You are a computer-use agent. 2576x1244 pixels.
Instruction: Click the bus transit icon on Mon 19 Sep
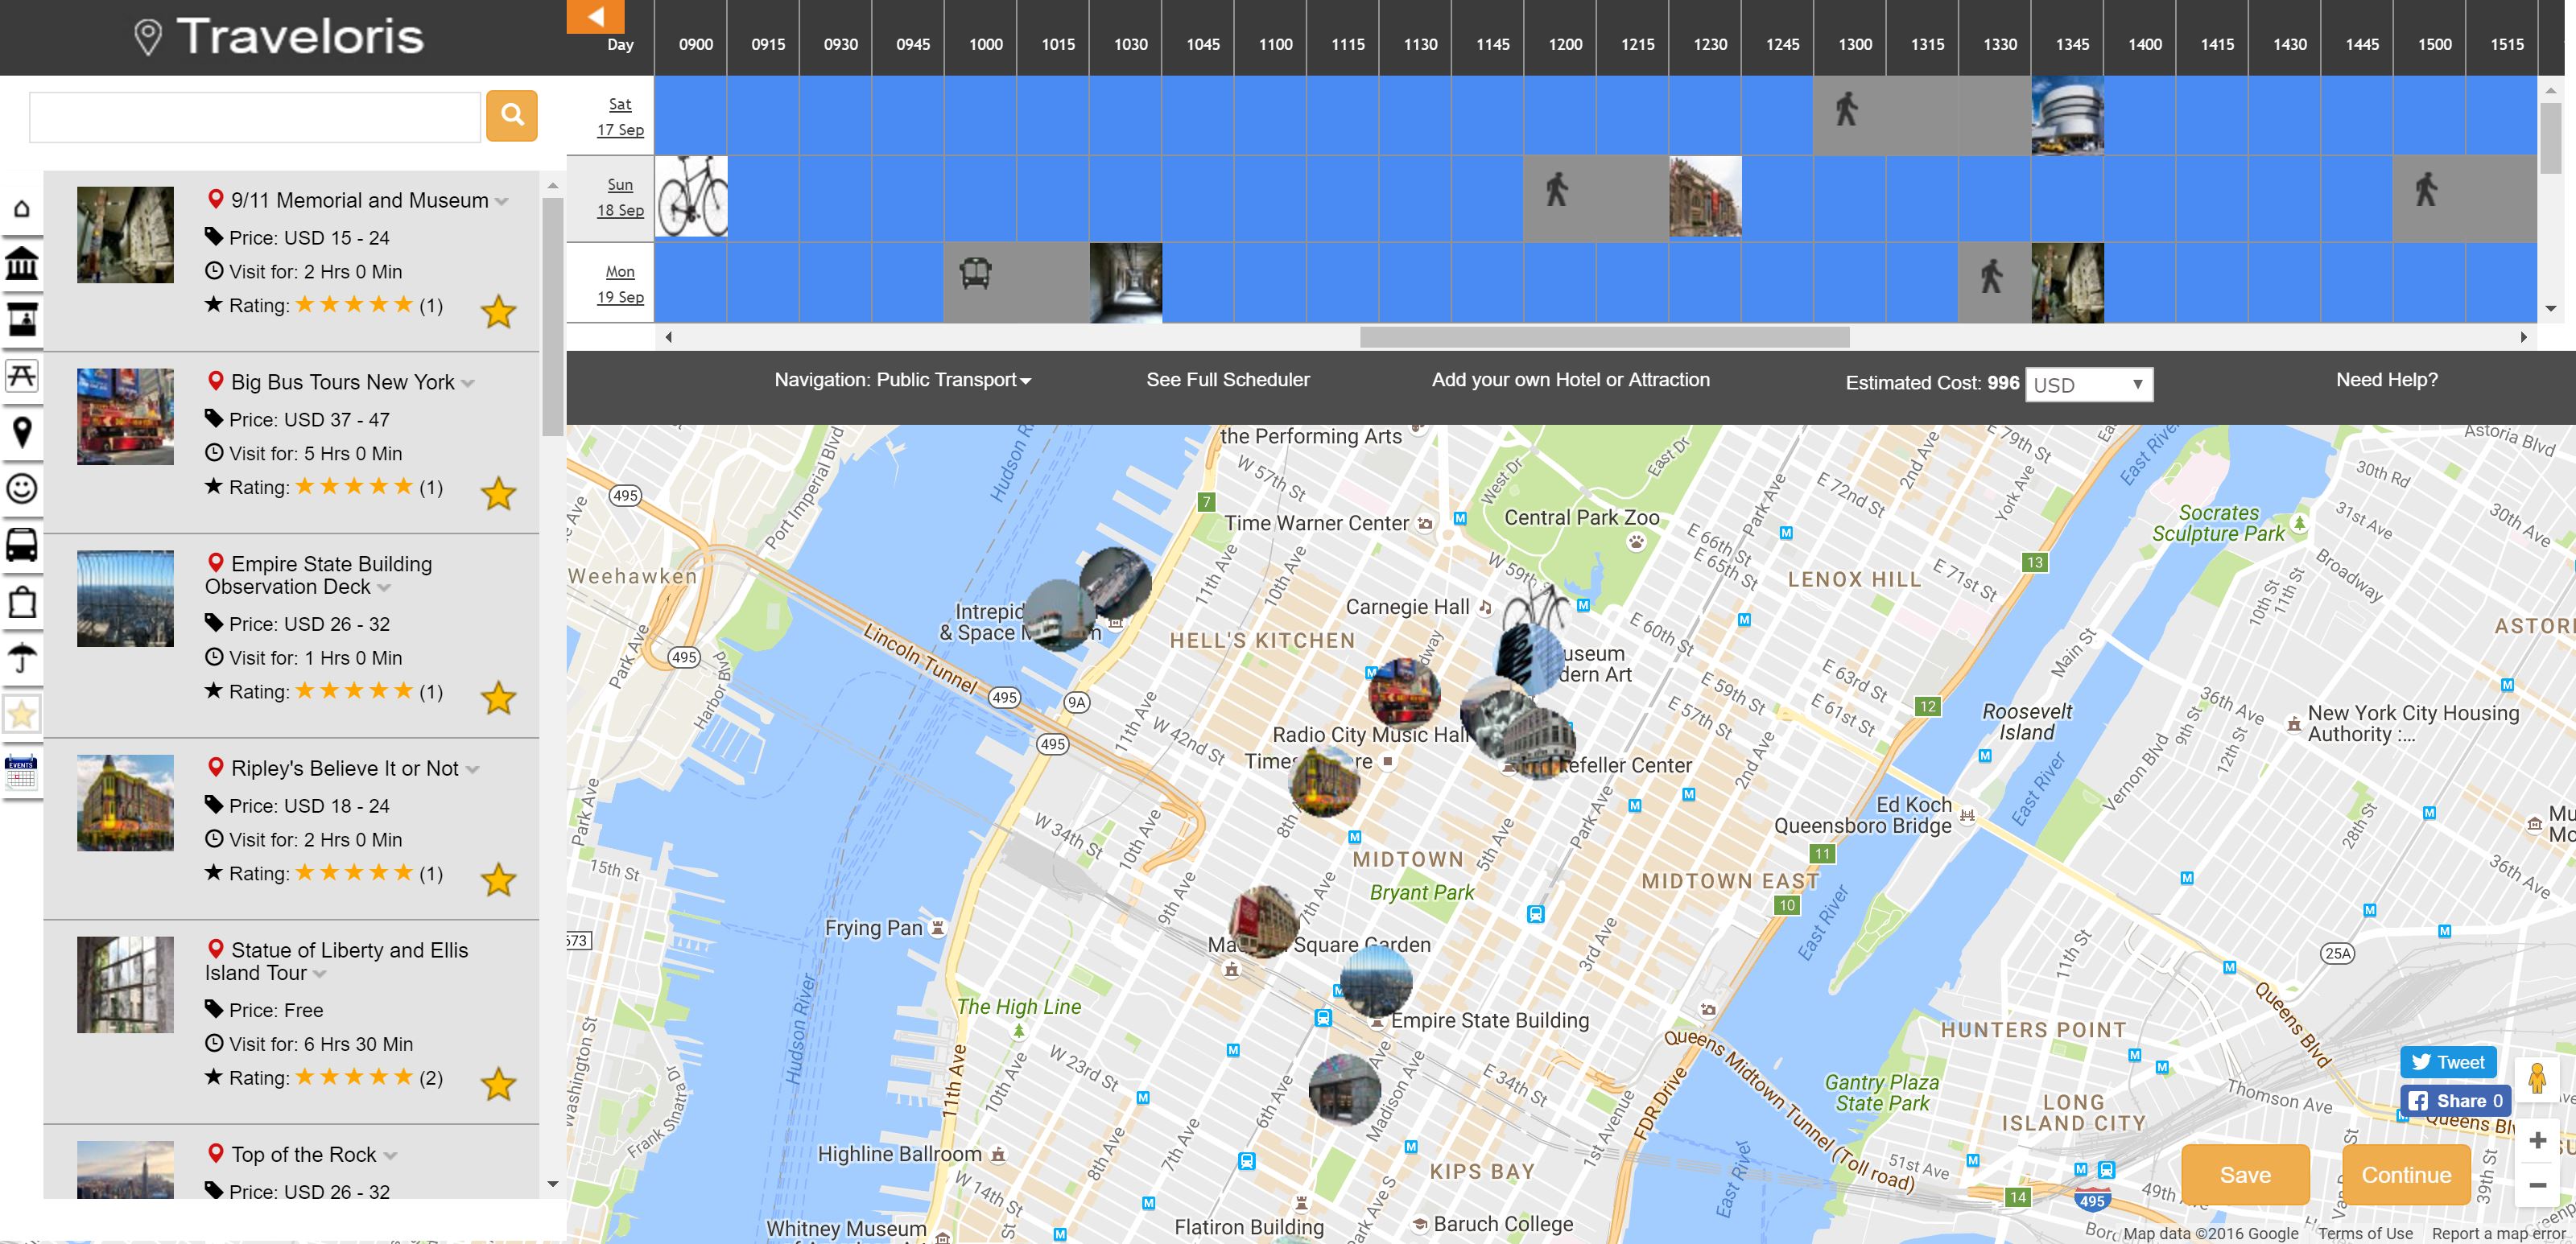pyautogui.click(x=976, y=272)
